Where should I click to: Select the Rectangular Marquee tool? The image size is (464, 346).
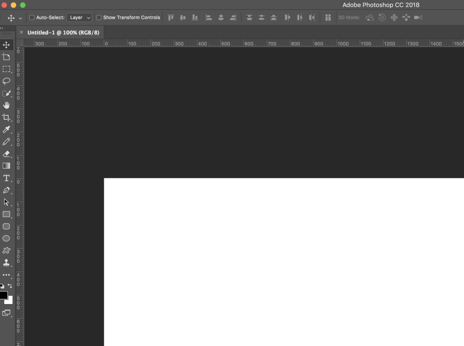click(6, 69)
